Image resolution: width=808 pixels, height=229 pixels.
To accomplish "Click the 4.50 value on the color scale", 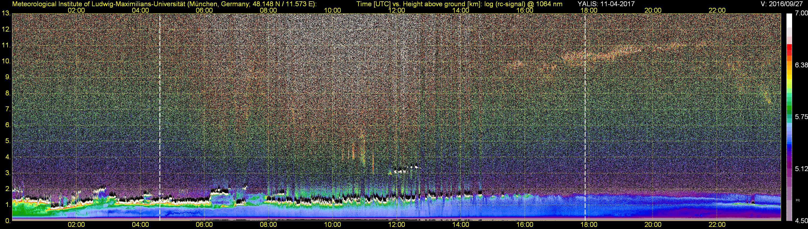I will point(801,221).
